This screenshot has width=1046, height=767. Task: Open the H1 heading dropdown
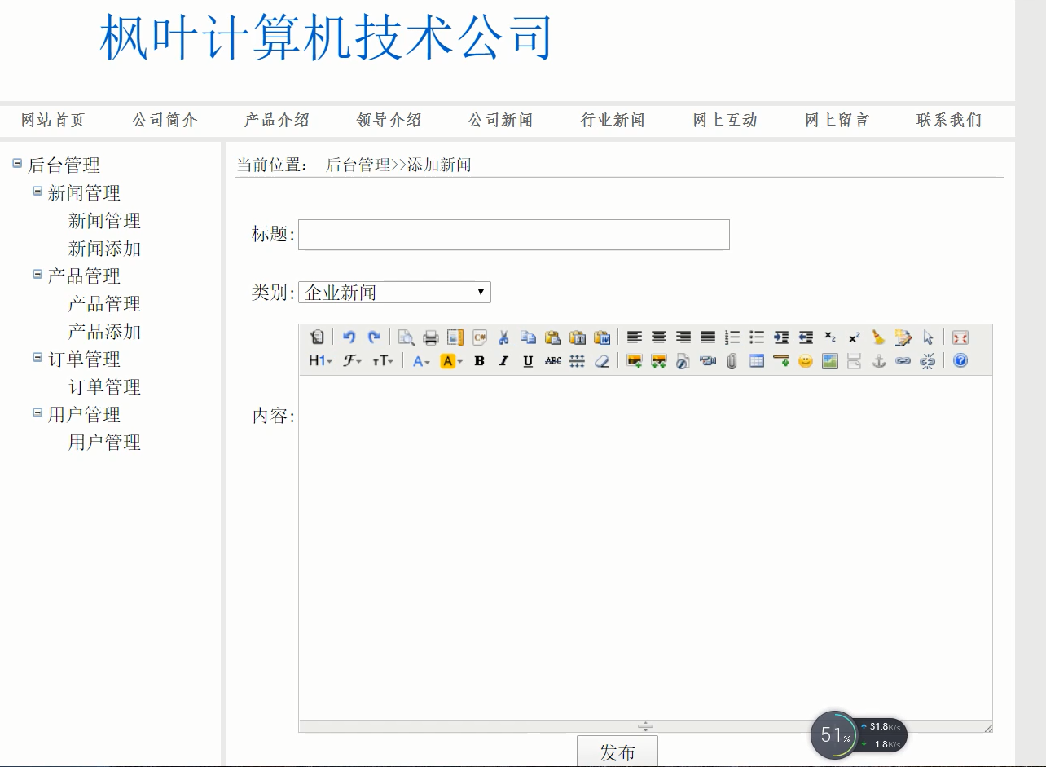coord(319,361)
